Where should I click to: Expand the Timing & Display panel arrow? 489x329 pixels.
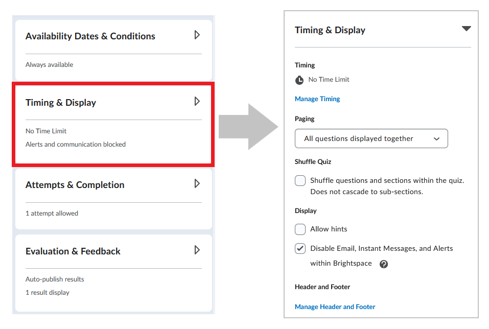(197, 101)
